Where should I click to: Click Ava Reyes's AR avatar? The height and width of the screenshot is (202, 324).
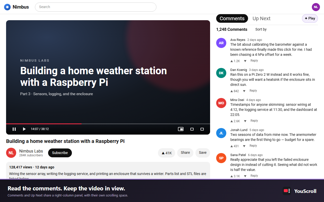tap(221, 43)
